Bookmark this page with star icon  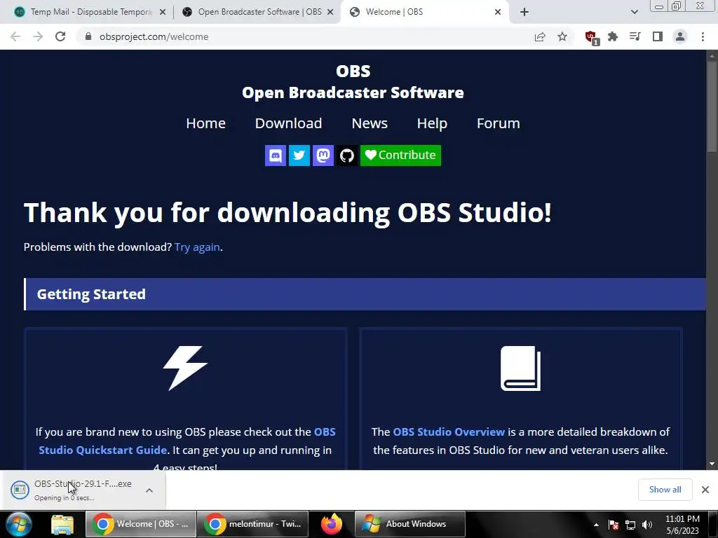point(562,36)
